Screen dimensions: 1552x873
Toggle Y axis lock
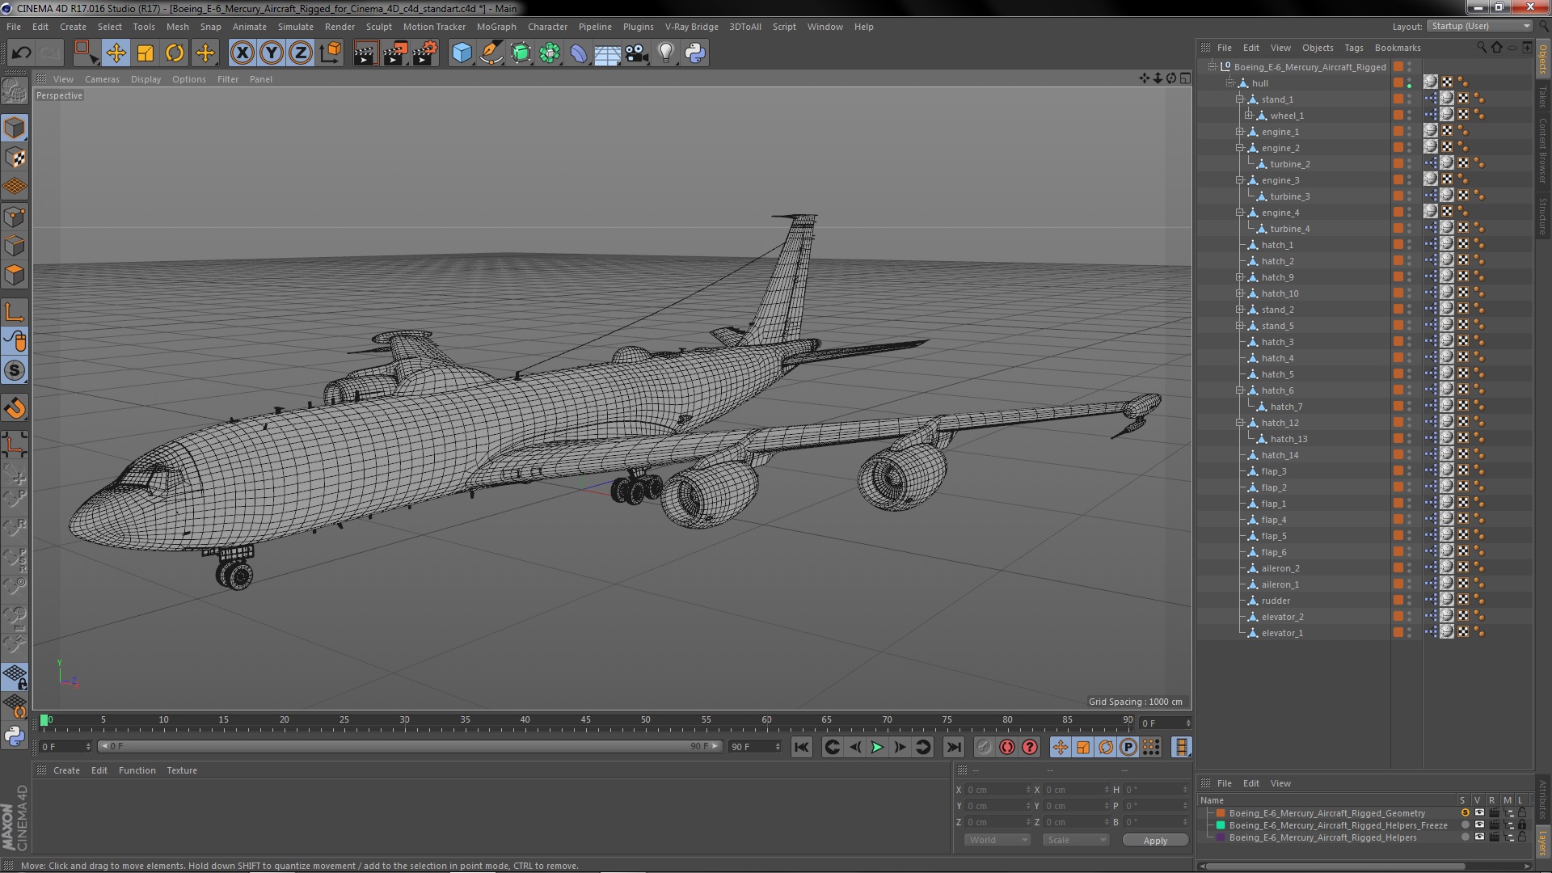(x=272, y=53)
